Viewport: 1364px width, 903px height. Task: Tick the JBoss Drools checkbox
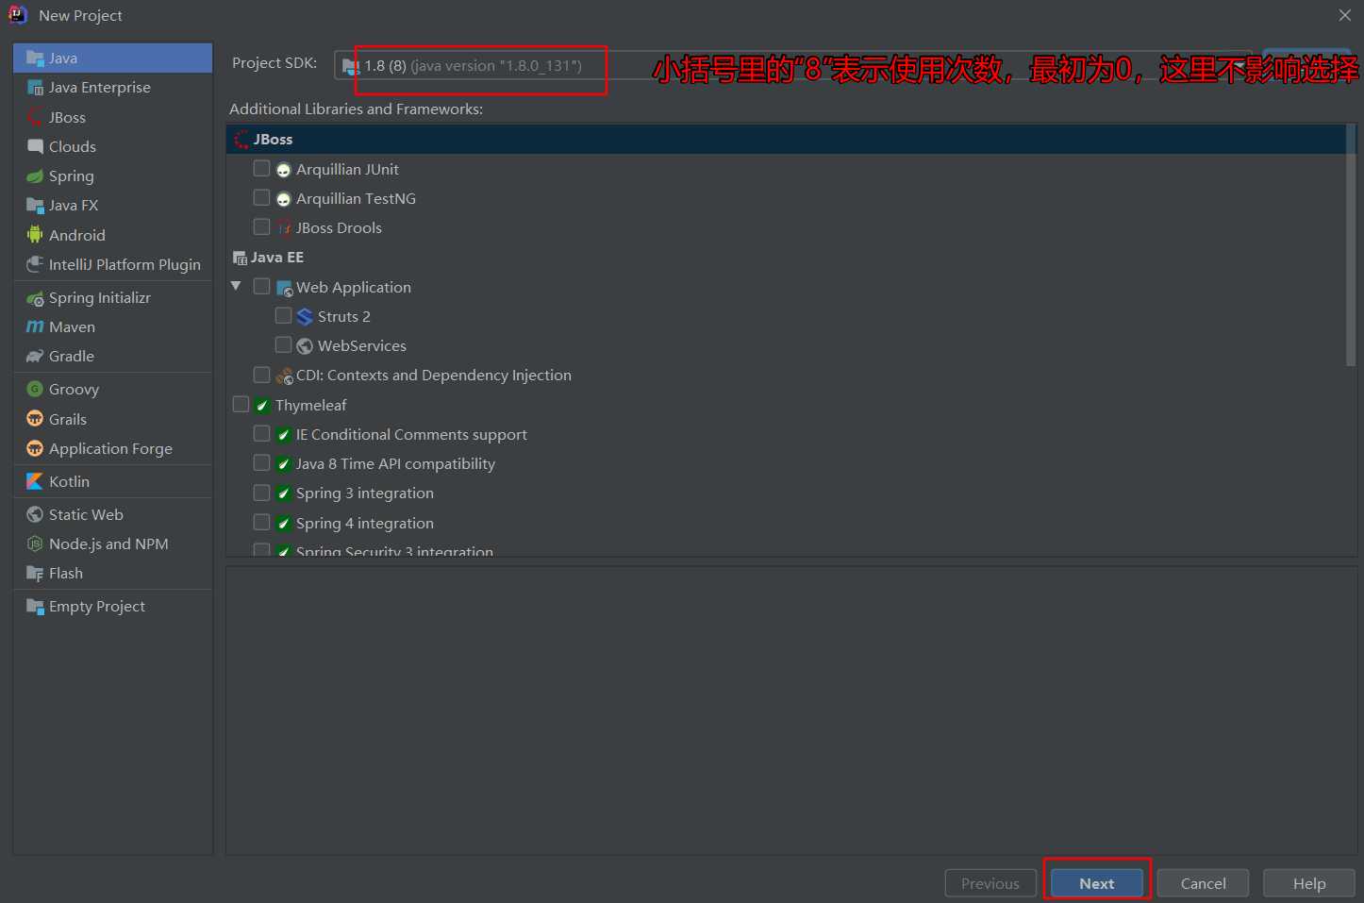[x=262, y=226]
